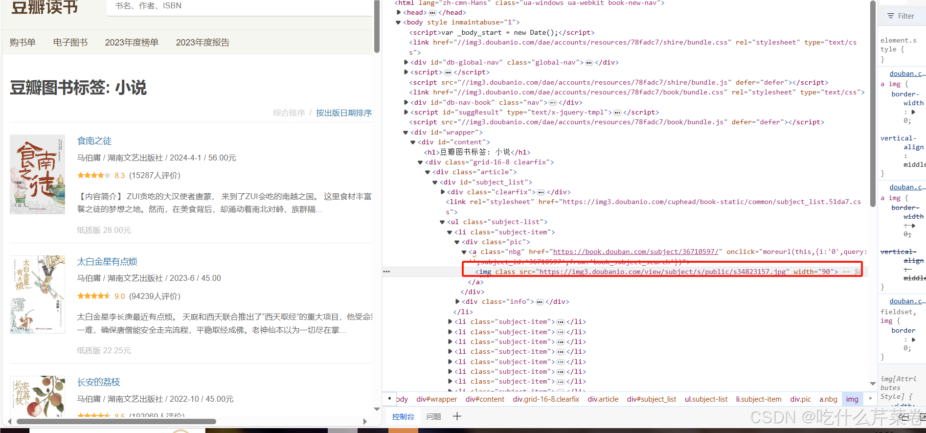This screenshot has height=433, width=926.
Task: Select div.article in the breadcrumb bar
Action: pyautogui.click(x=603, y=399)
